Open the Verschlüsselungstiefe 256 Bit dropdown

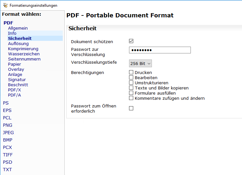140,64
